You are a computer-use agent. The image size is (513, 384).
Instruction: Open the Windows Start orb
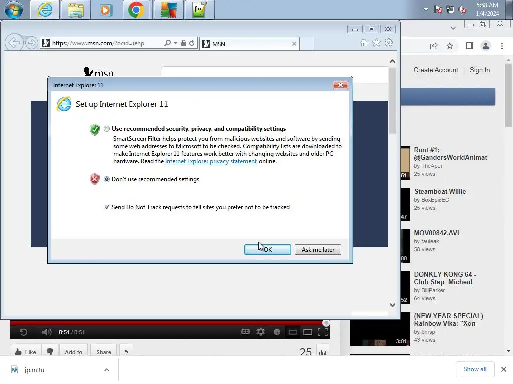click(x=14, y=10)
